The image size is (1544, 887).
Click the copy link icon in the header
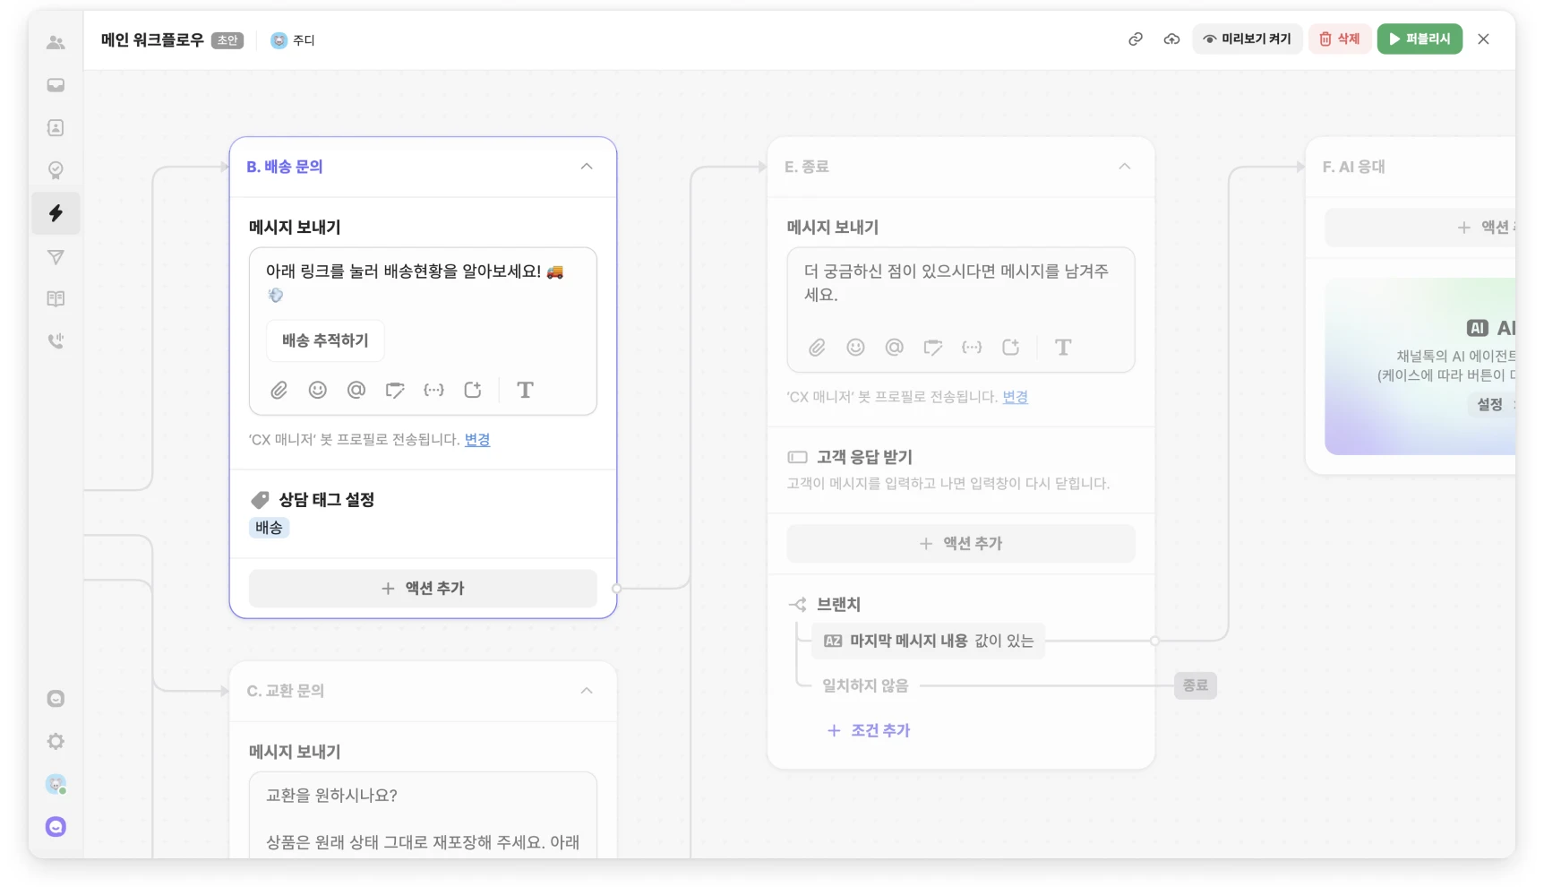[1136, 39]
